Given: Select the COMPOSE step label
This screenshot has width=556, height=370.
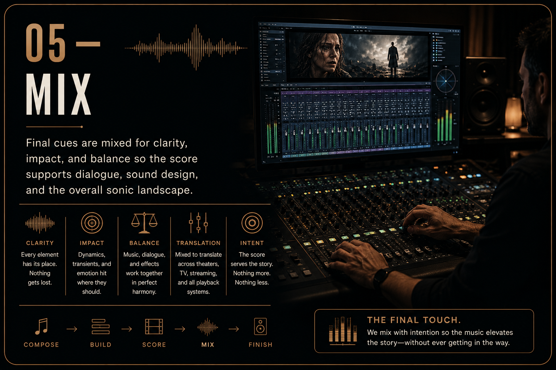Looking at the screenshot, I should click(41, 345).
